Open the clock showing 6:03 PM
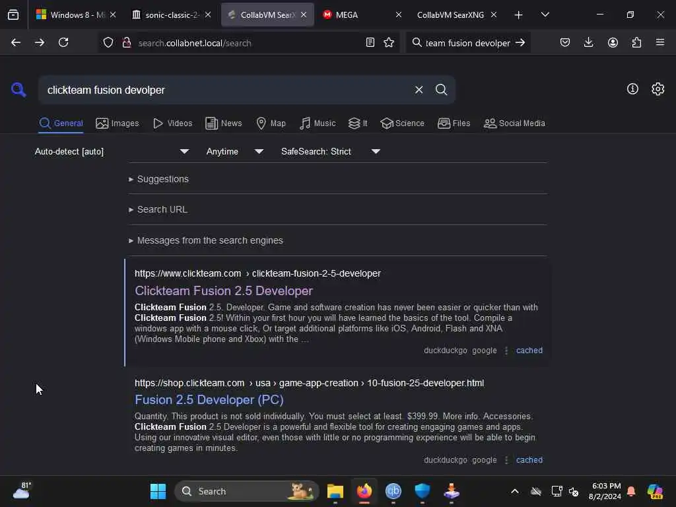The image size is (676, 507). tap(605, 491)
